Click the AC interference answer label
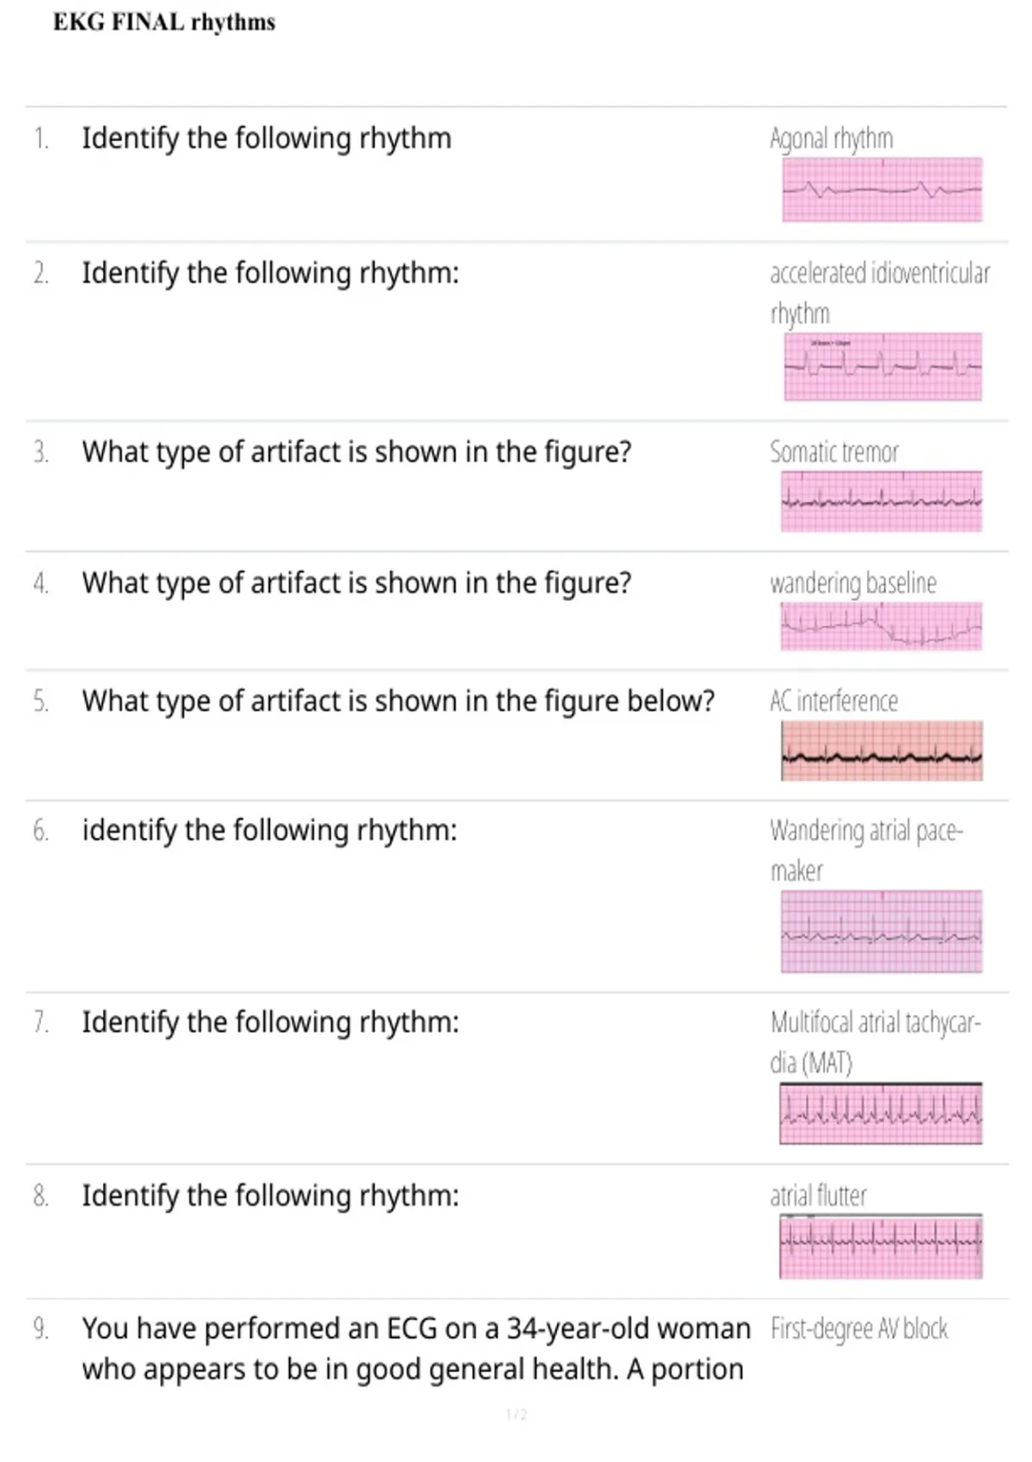 coord(834,701)
